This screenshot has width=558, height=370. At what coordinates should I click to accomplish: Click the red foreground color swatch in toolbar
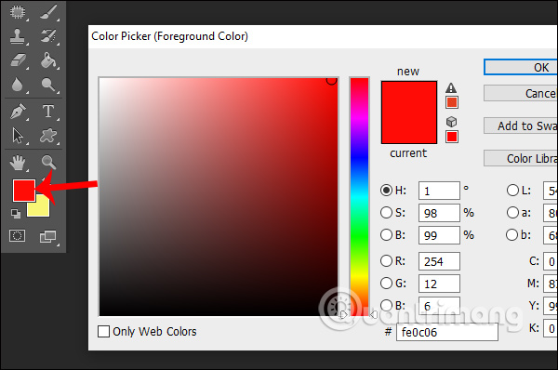tap(24, 191)
